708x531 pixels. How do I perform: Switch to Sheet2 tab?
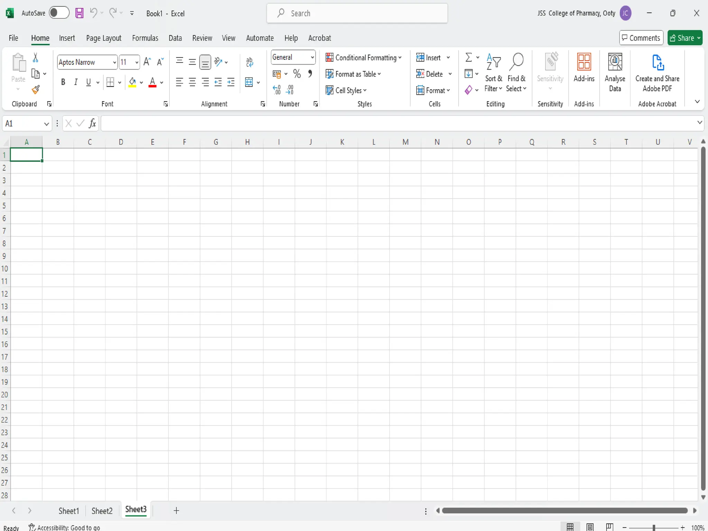pyautogui.click(x=102, y=511)
